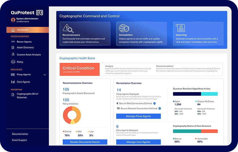Image resolution: width=238 pixels, height=152 pixels.
Task: Click the Reconnaissance warning magnifier icon
Action: 68,29
